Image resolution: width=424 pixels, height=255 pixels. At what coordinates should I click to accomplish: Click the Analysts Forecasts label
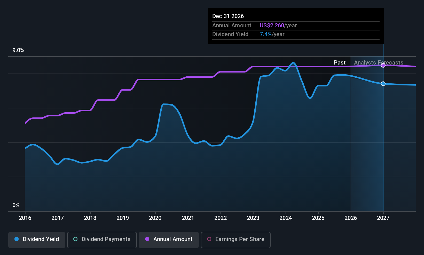379,62
